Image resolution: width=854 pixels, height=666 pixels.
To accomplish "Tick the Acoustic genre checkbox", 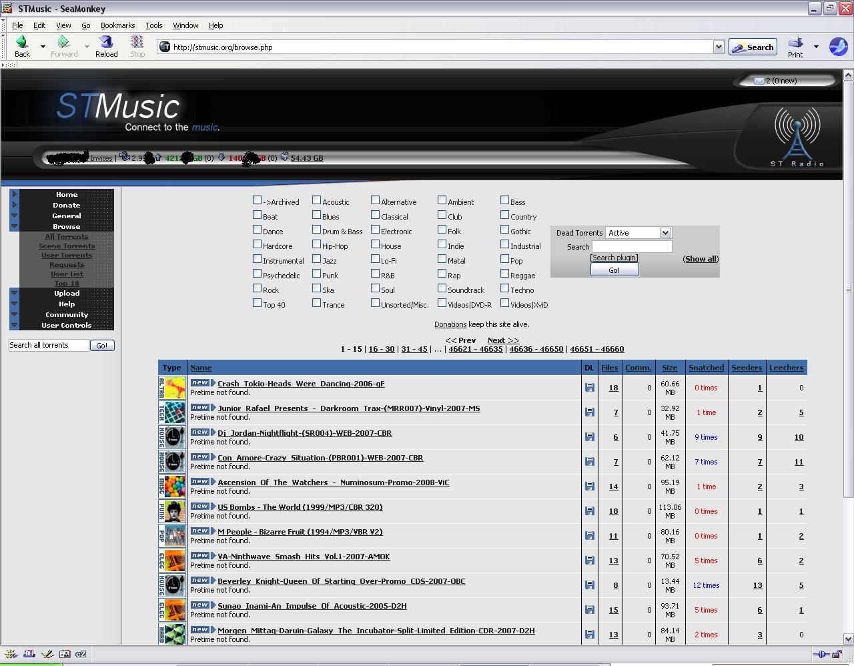I will tap(316, 200).
